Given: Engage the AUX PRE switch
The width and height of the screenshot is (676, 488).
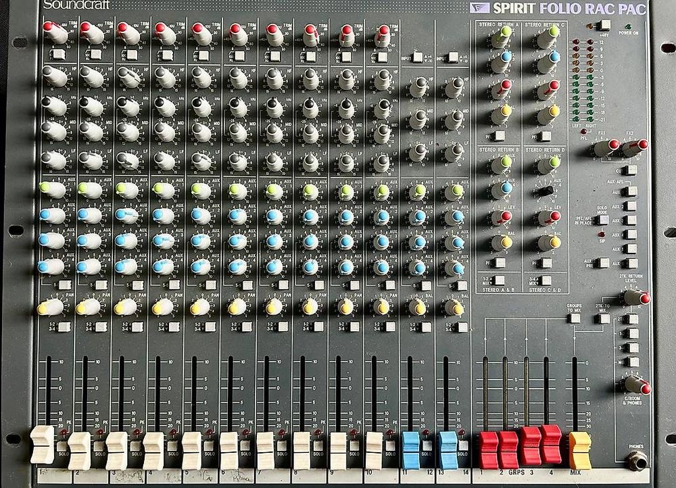Looking at the screenshot, I should pyautogui.click(x=604, y=262).
